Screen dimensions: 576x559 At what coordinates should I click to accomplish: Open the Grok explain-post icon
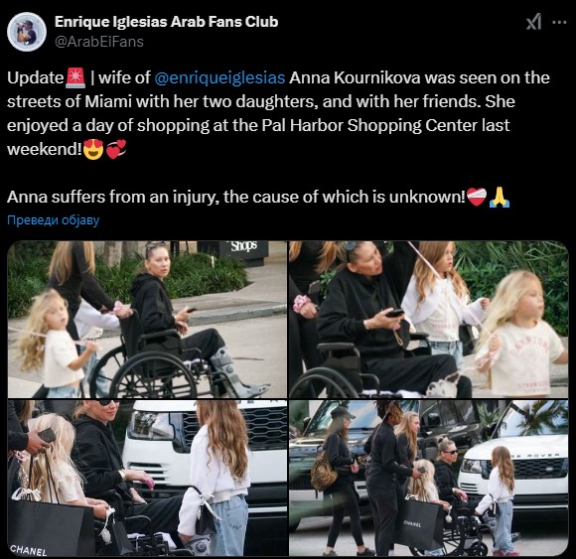pyautogui.click(x=533, y=22)
